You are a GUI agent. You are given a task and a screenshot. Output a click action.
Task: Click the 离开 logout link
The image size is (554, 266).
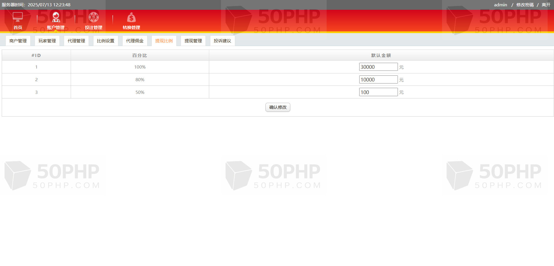(x=546, y=5)
